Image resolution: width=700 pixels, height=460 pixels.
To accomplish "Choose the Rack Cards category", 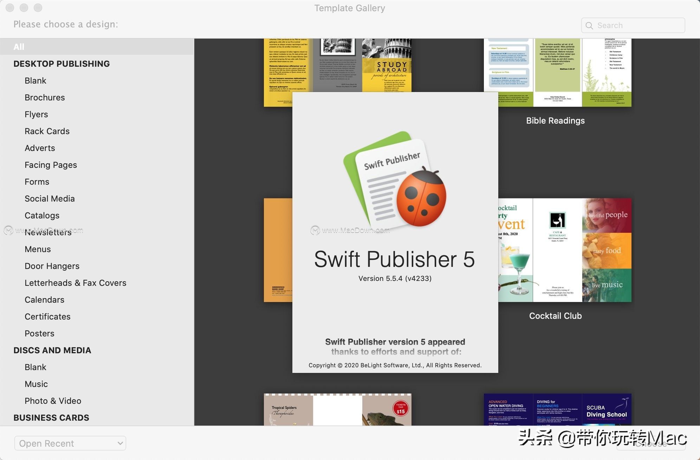I will point(47,131).
